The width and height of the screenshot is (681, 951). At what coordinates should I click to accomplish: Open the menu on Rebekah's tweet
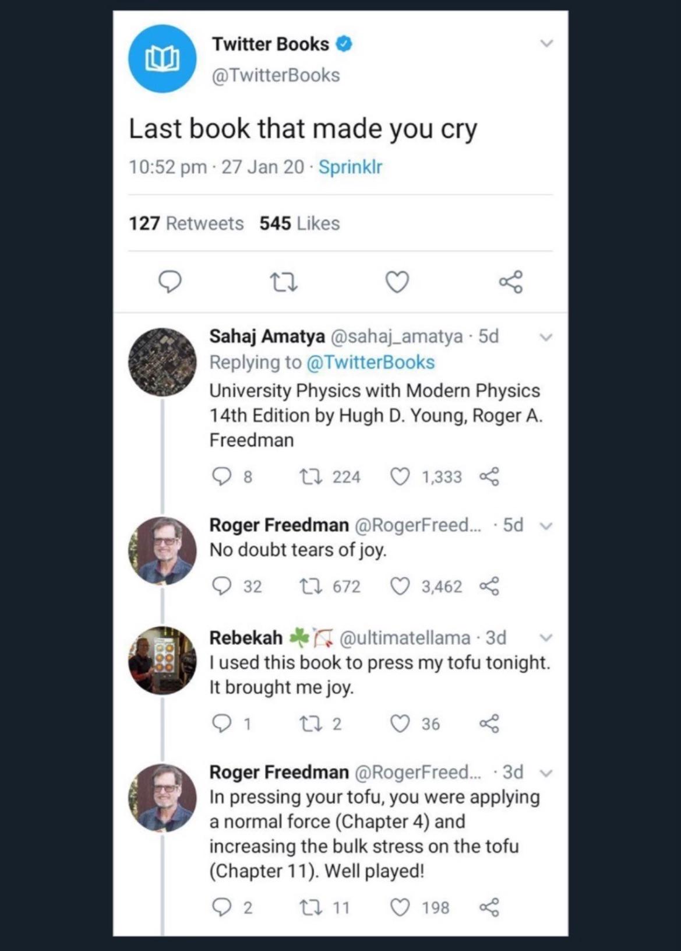click(546, 637)
